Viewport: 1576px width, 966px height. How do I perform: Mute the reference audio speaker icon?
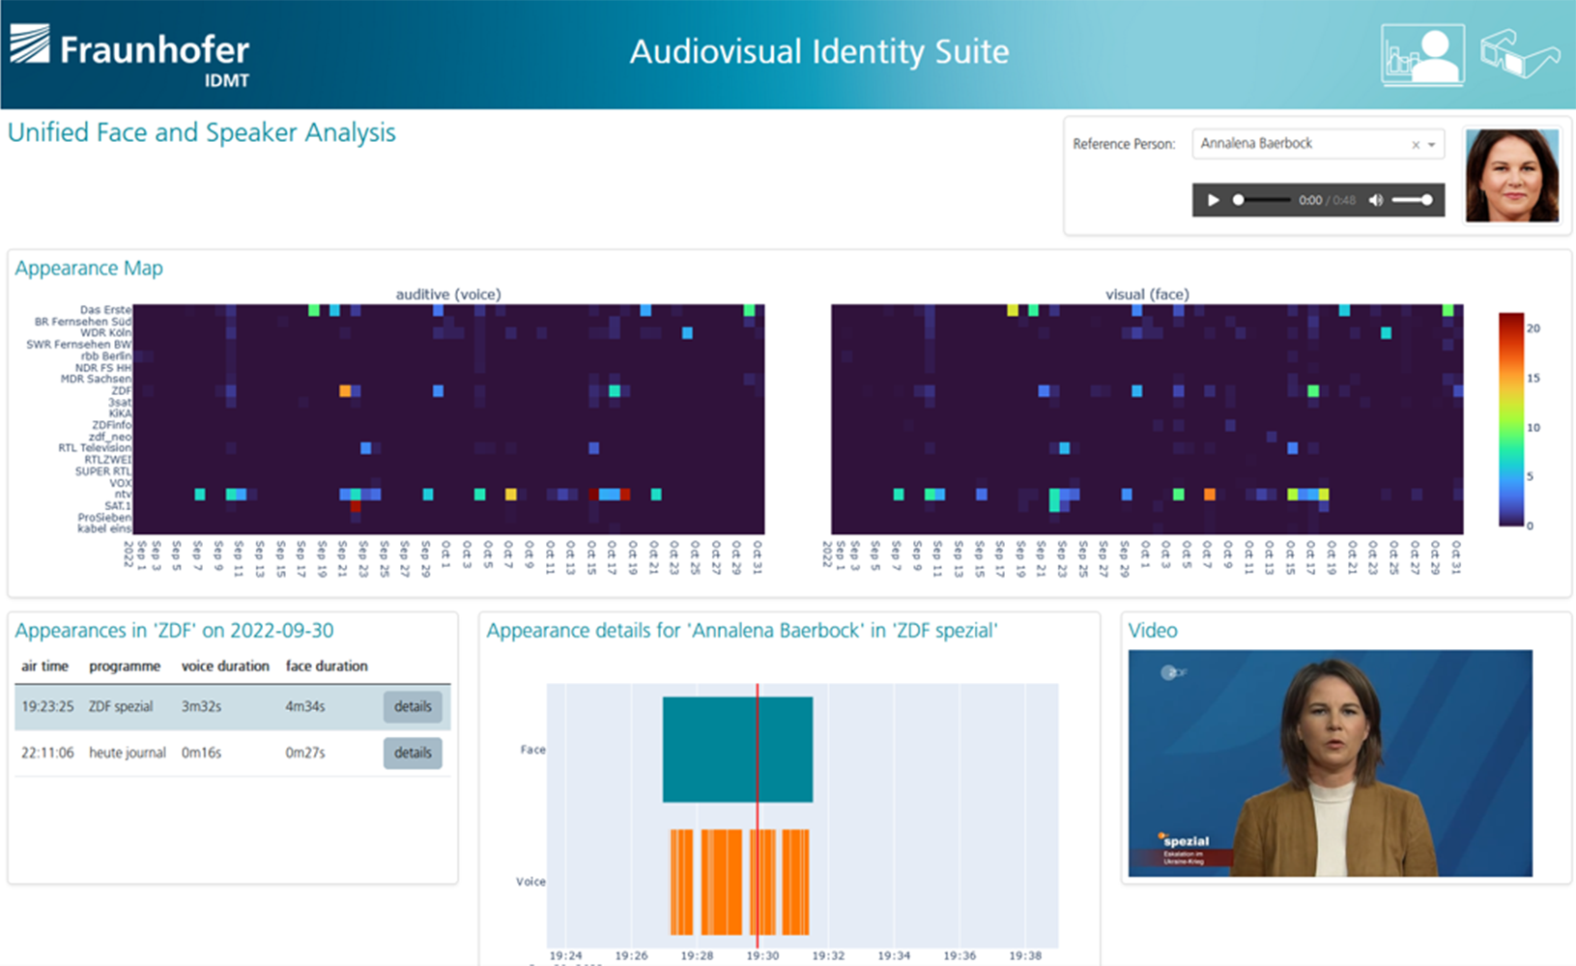(1375, 200)
